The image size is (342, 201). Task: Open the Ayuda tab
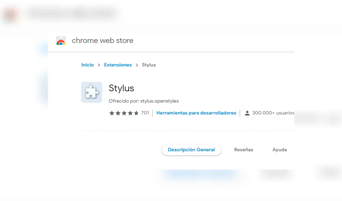point(279,150)
